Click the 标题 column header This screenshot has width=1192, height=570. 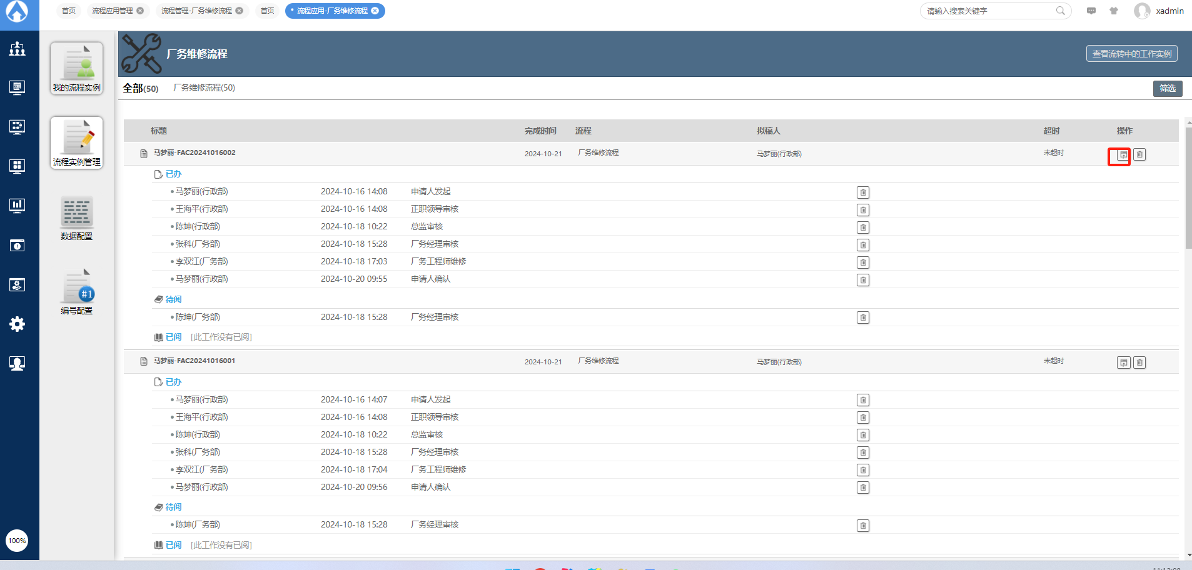pos(159,131)
